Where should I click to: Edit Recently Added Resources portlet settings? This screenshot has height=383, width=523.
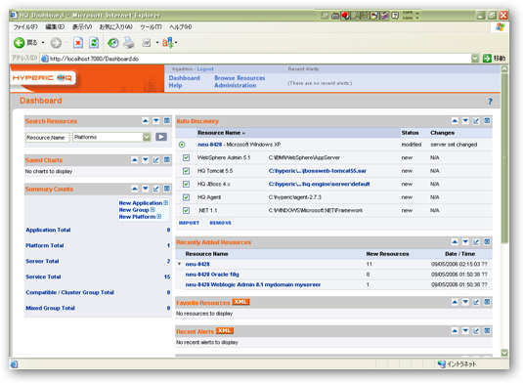pos(476,242)
